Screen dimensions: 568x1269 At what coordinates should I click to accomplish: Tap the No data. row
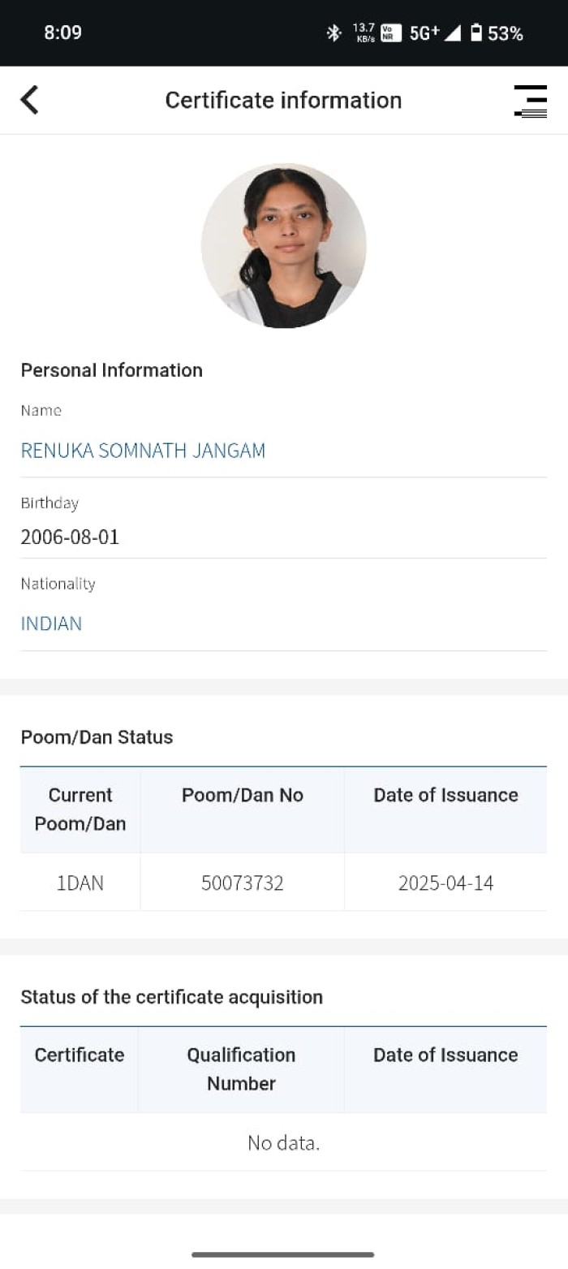(x=284, y=1143)
